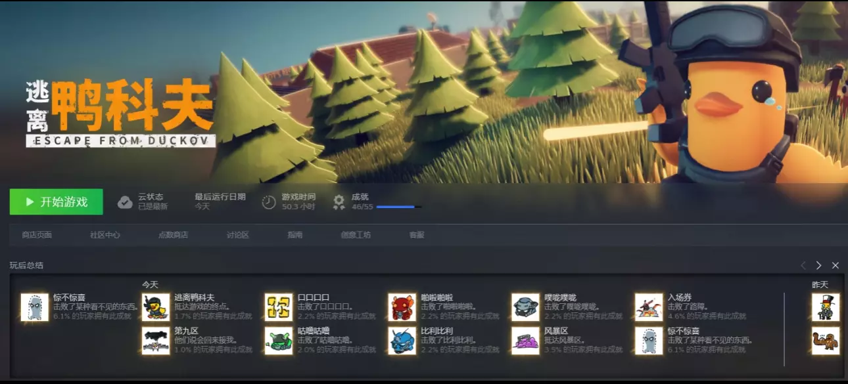Go to the 社区中心 tab
The width and height of the screenshot is (848, 384).
coord(105,235)
